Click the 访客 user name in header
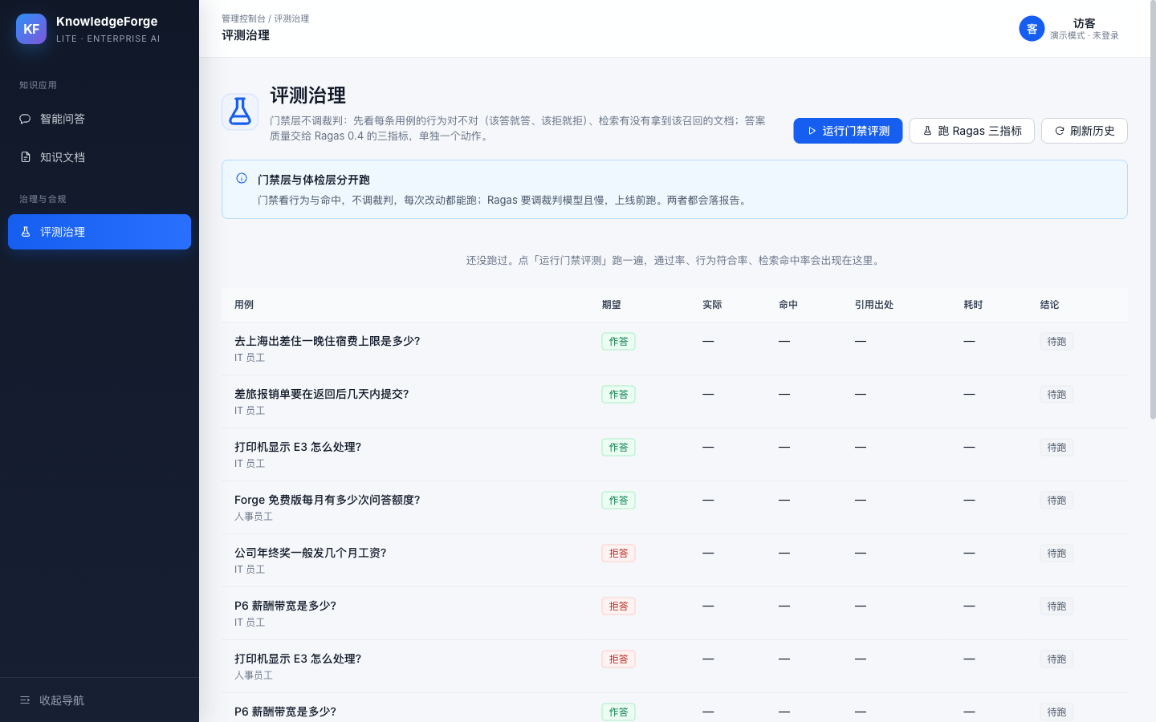The height and width of the screenshot is (722, 1156). [1084, 23]
